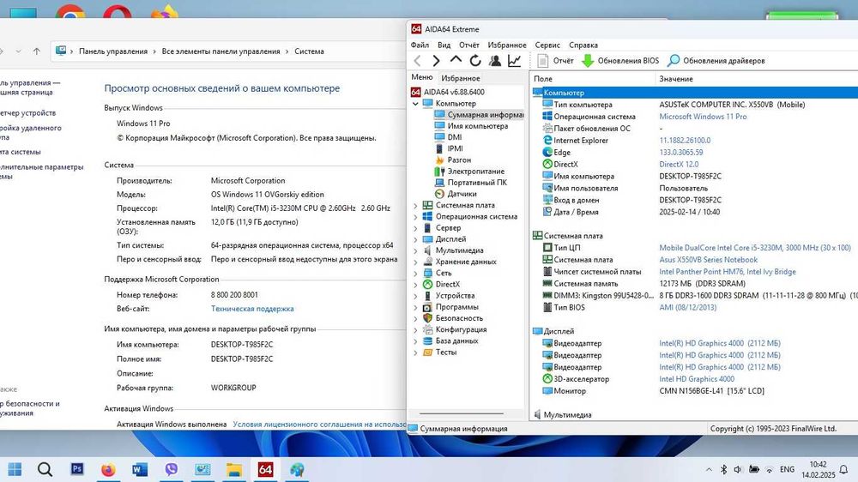Open Photoshop from the taskbar
Screen dimensions: 858x482
(77, 469)
